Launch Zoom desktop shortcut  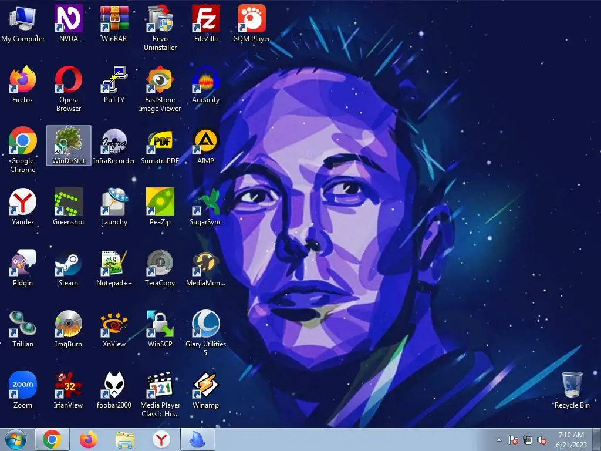(23, 390)
